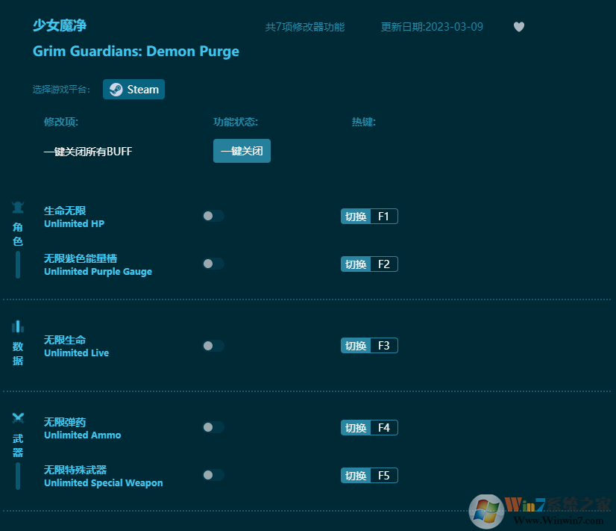The image size is (616, 531).
Task: Click the heart favorite icon at top
Action: point(518,27)
